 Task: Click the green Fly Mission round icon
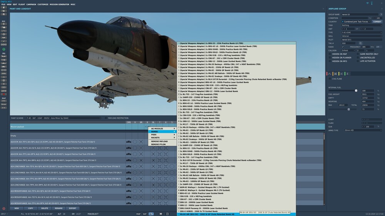click(4, 49)
